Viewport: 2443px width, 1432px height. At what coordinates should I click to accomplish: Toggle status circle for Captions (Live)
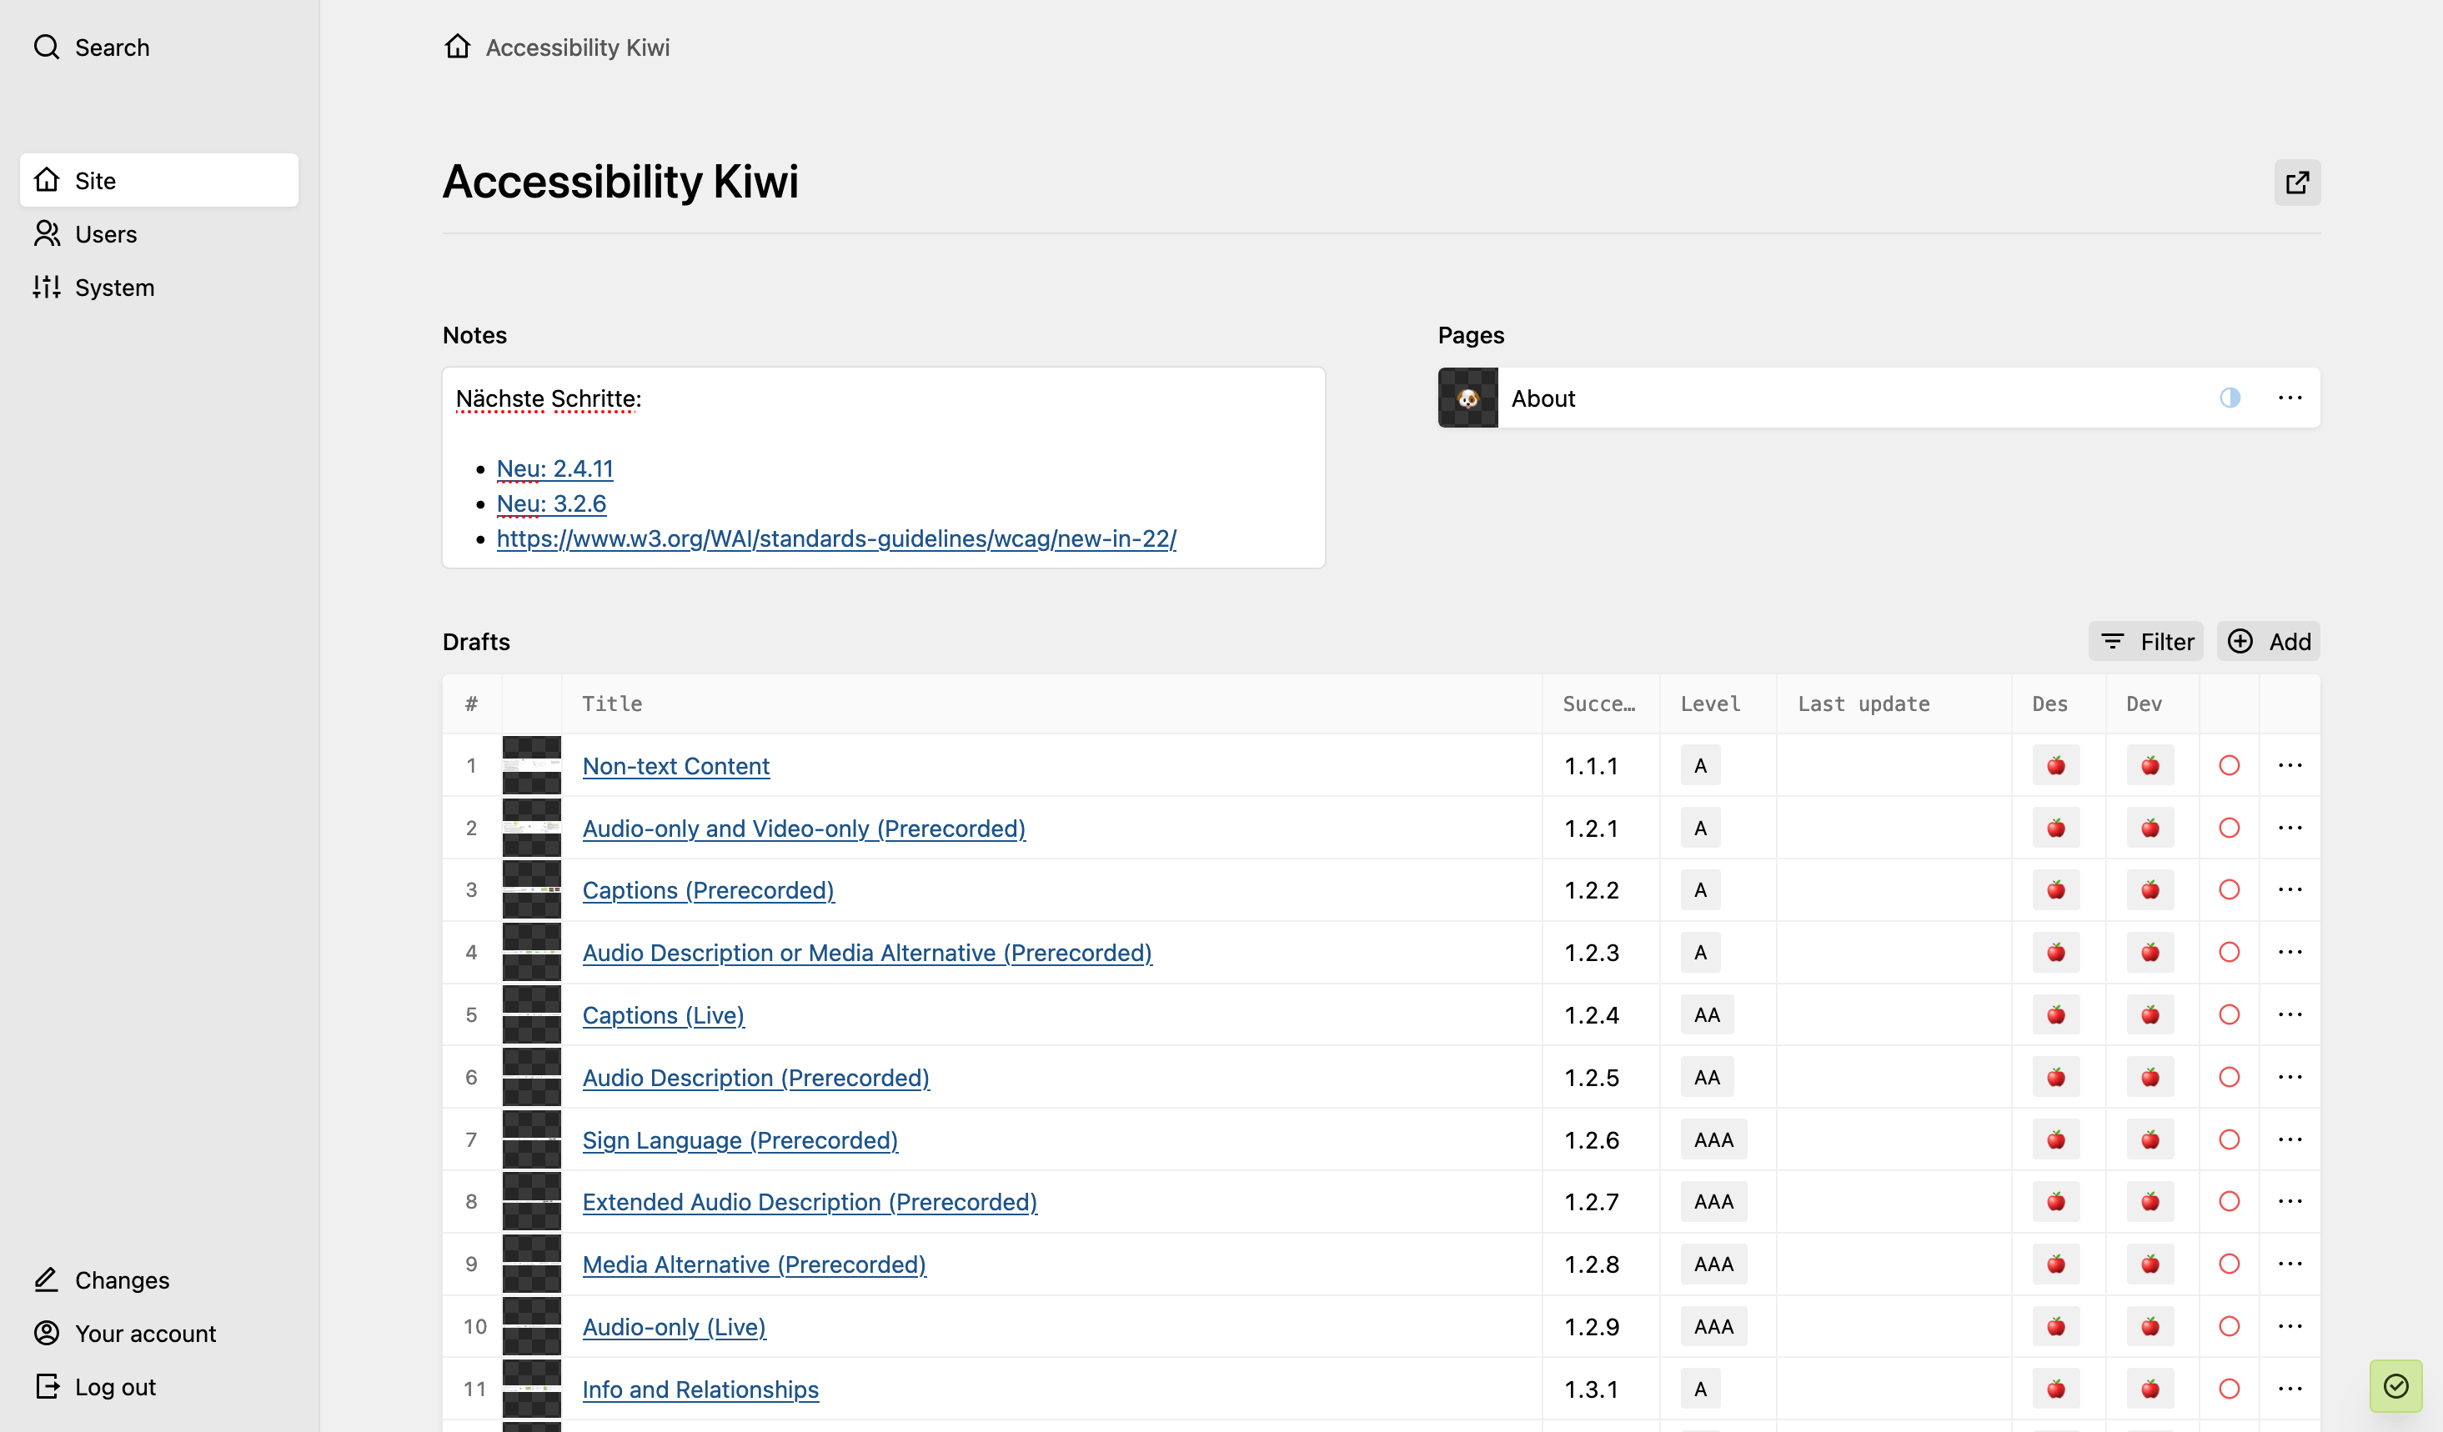click(x=2229, y=1014)
